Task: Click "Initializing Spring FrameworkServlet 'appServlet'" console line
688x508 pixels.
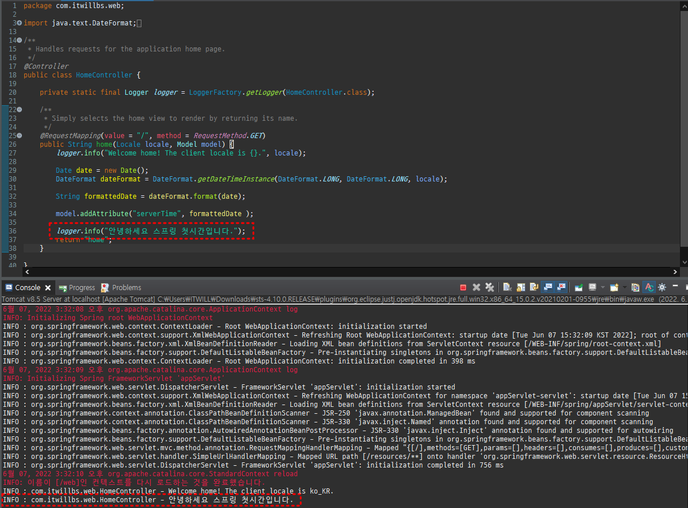Action: (x=114, y=379)
